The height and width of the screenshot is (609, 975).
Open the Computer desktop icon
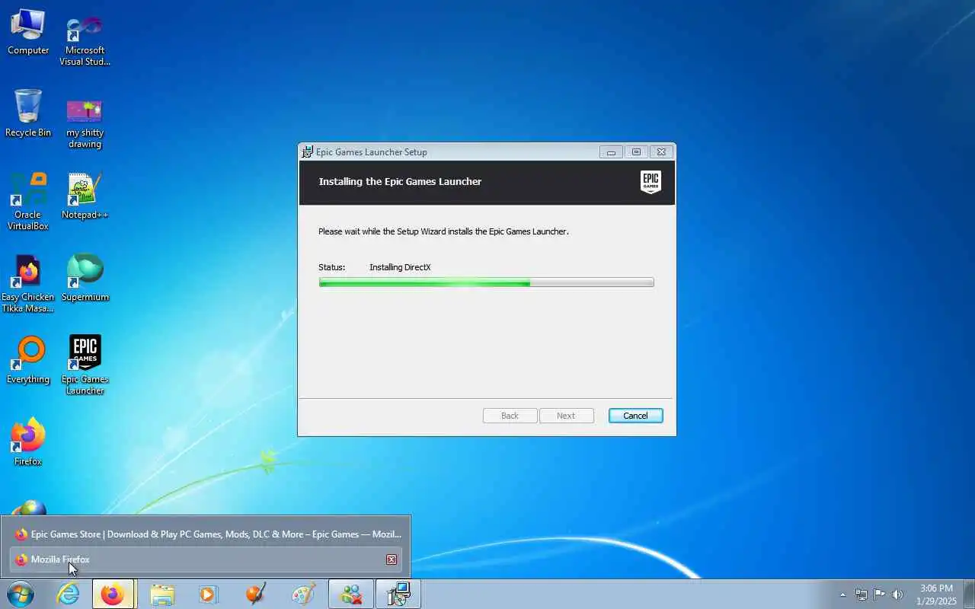(x=28, y=33)
